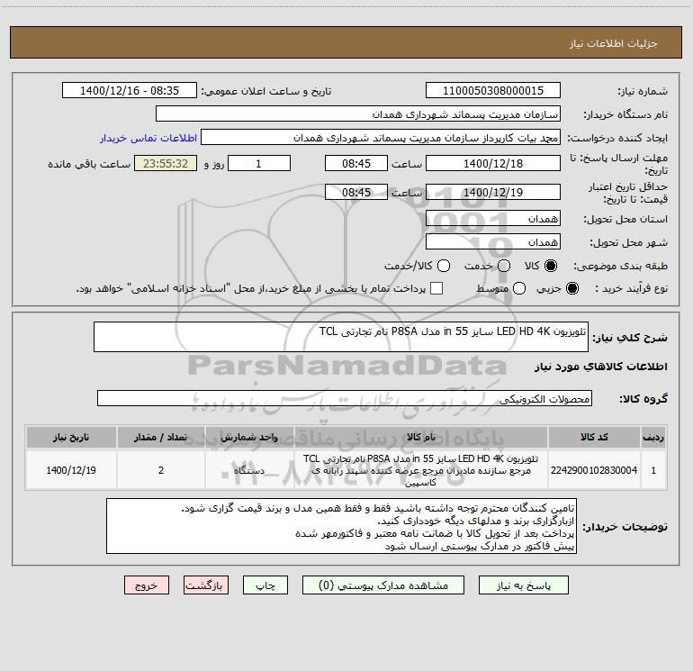Choose the جزیی purchase type radio

click(x=571, y=288)
